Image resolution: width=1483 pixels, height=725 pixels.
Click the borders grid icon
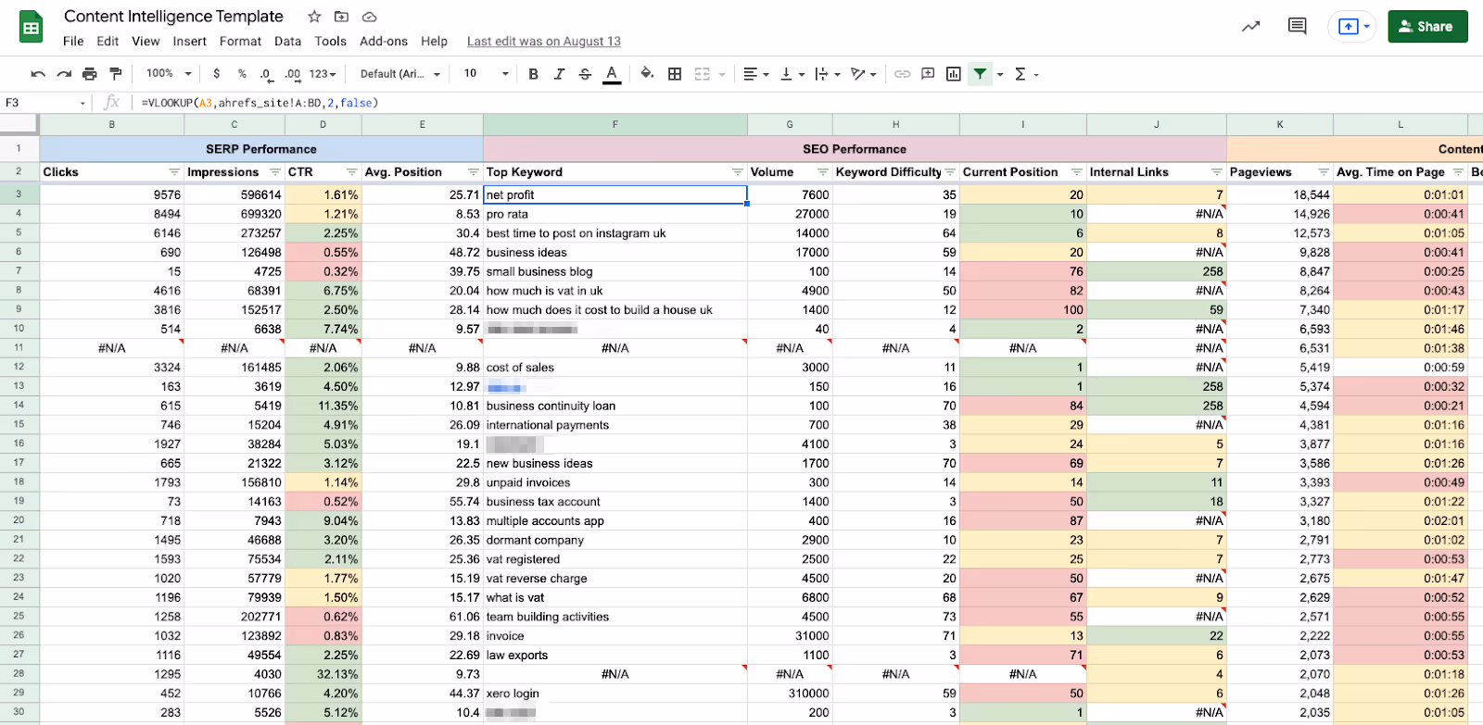[675, 74]
